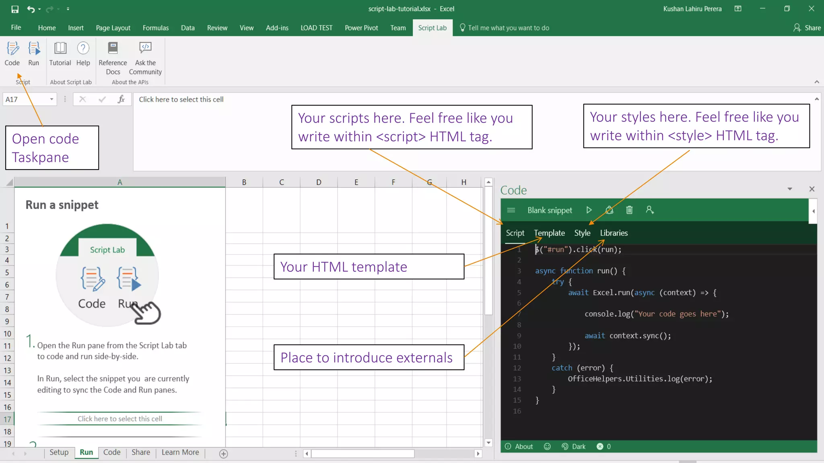This screenshot has height=463, width=824.
Task: Click Kushan Lahiru Perera account name
Action: point(692,9)
